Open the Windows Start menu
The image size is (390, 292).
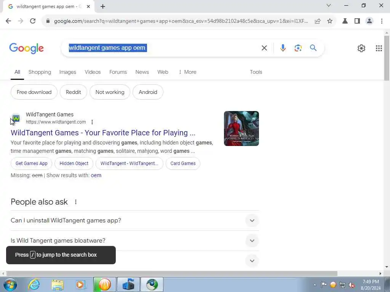pyautogui.click(x=10, y=284)
